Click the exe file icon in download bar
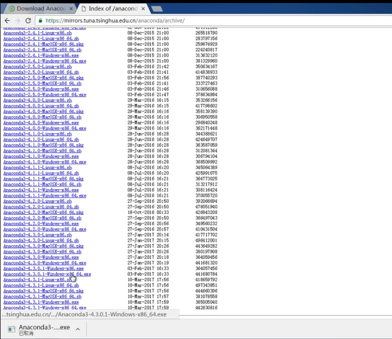This screenshot has width=392, height=339. point(11,329)
